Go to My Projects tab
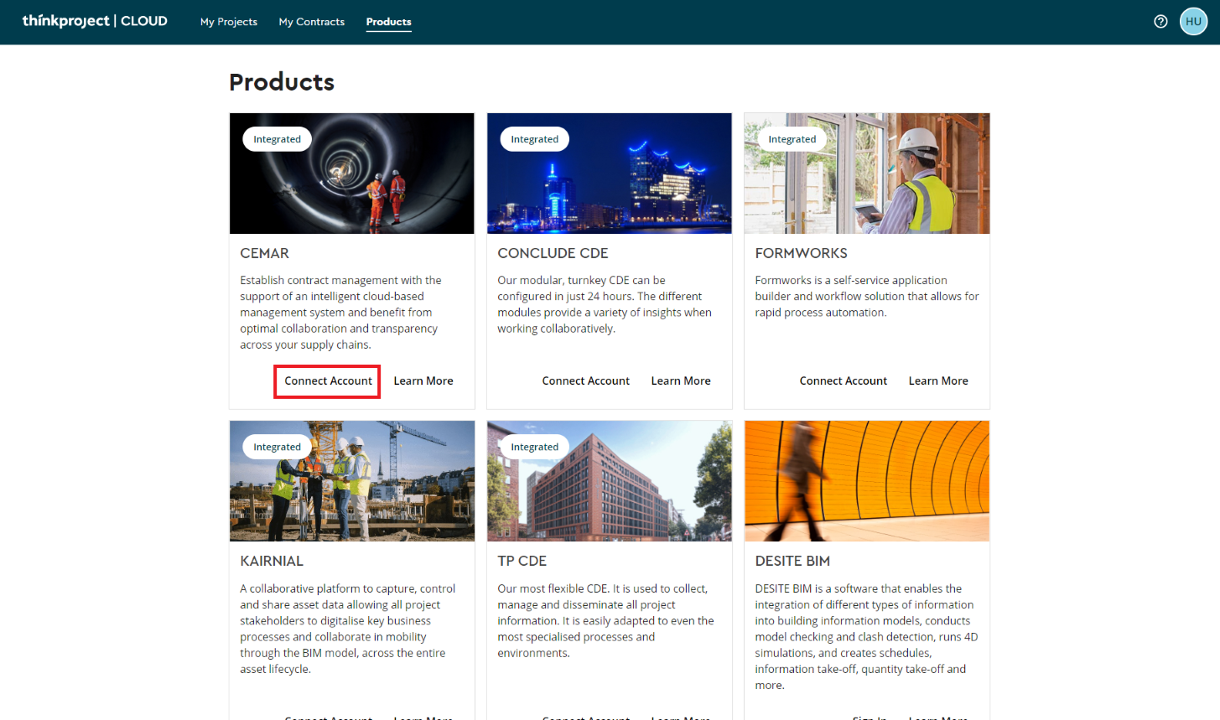This screenshot has height=720, width=1220. 229,22
